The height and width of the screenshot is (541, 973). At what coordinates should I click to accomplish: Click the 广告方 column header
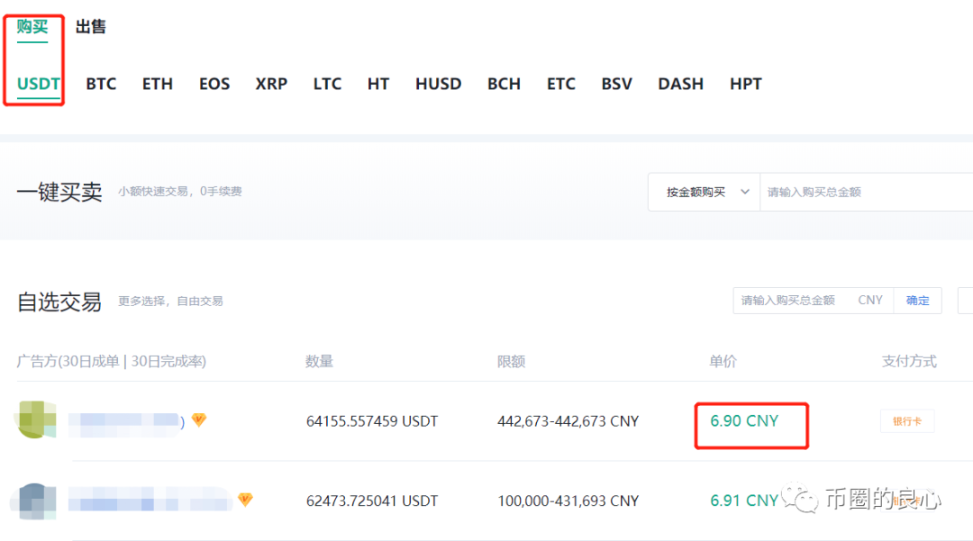click(111, 361)
